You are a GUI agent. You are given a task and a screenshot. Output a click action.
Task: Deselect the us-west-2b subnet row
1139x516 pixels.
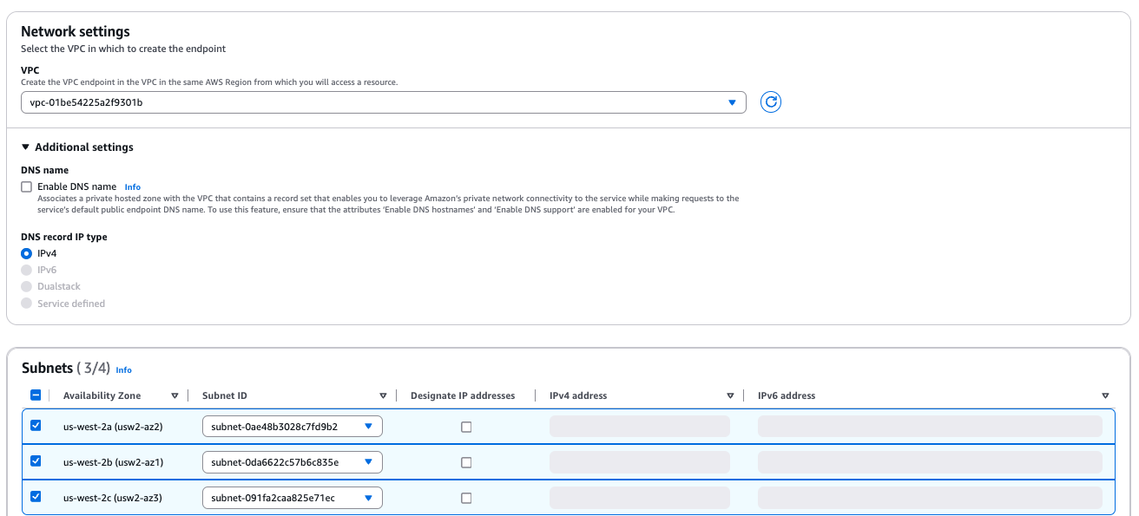pyautogui.click(x=36, y=461)
